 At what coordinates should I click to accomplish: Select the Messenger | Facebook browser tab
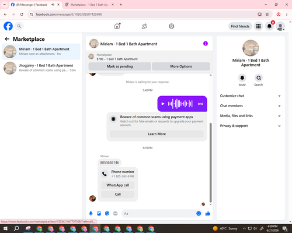pos(32,5)
